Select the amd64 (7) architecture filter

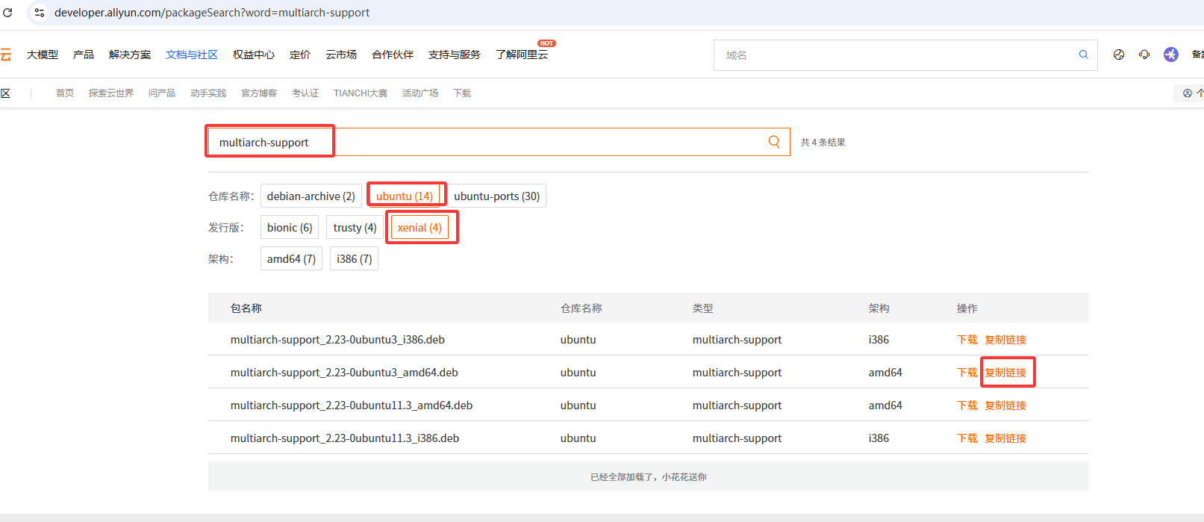tap(291, 258)
